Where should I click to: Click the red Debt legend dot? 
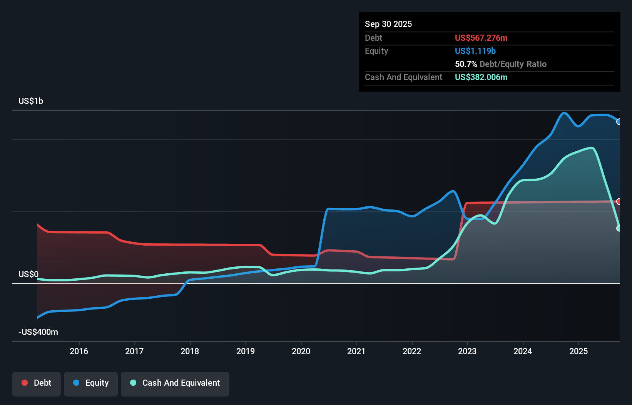click(25, 383)
